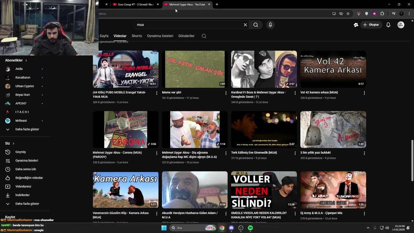
Task: Open Voller Neden Silindi thumbnail
Action: point(264,190)
